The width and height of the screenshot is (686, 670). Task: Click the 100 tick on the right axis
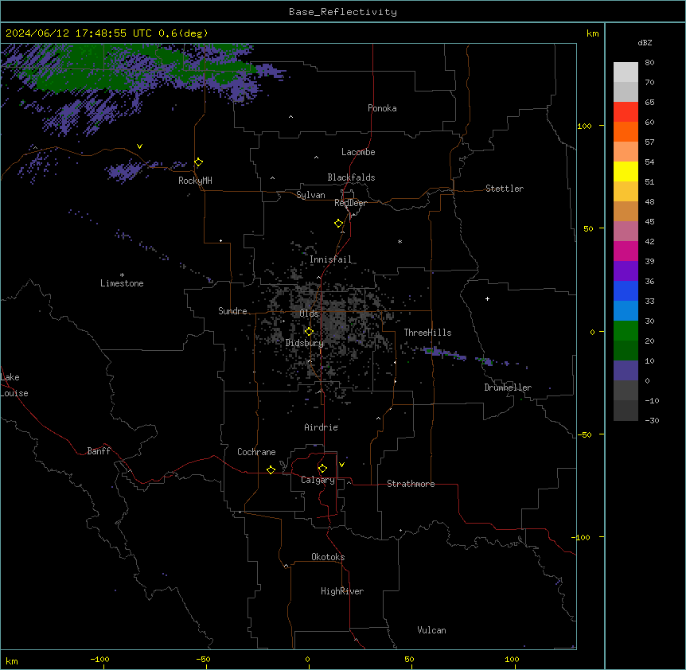click(x=584, y=126)
